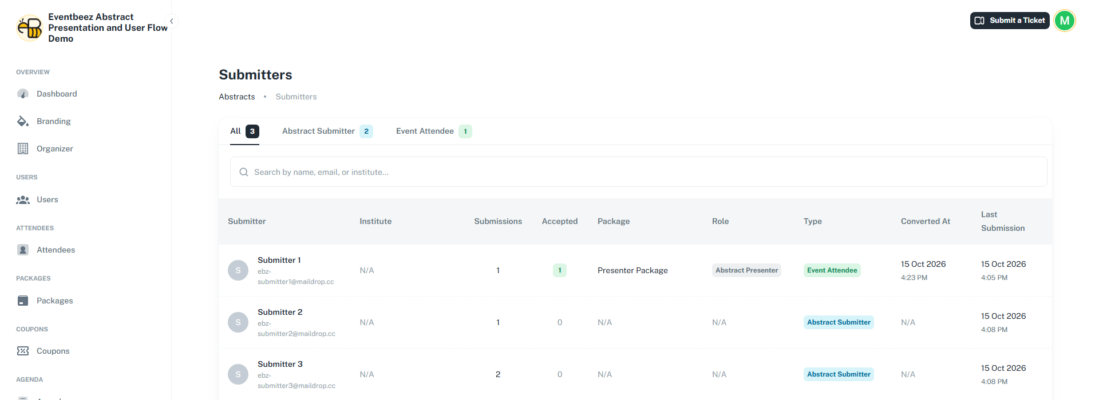
Task: Open the Submitter 1 name
Action: (279, 260)
